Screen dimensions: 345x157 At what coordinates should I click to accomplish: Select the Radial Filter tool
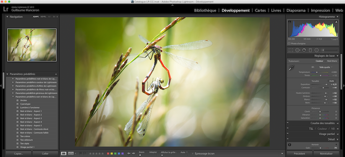point(317,50)
